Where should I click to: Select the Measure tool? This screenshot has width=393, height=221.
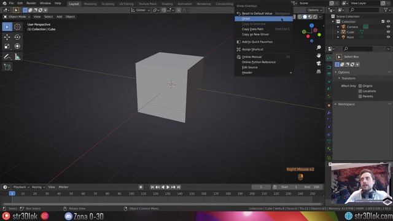pyautogui.click(x=17, y=56)
